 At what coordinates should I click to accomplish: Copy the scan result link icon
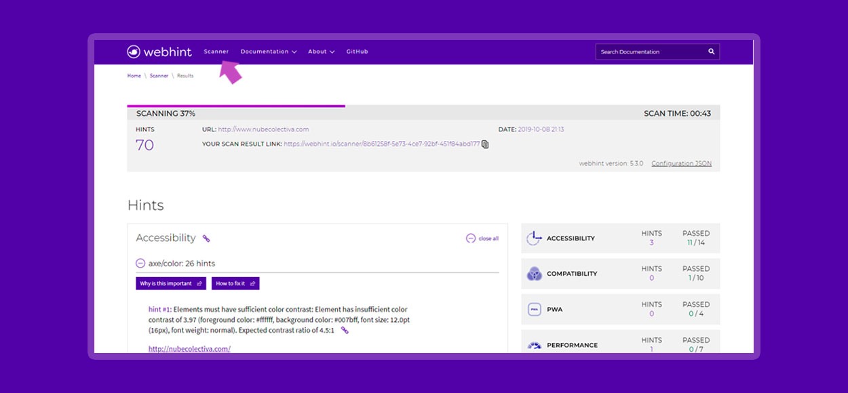coord(485,144)
